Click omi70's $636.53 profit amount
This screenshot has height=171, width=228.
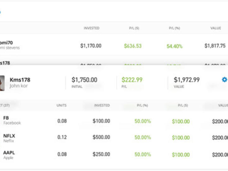[x=133, y=46]
